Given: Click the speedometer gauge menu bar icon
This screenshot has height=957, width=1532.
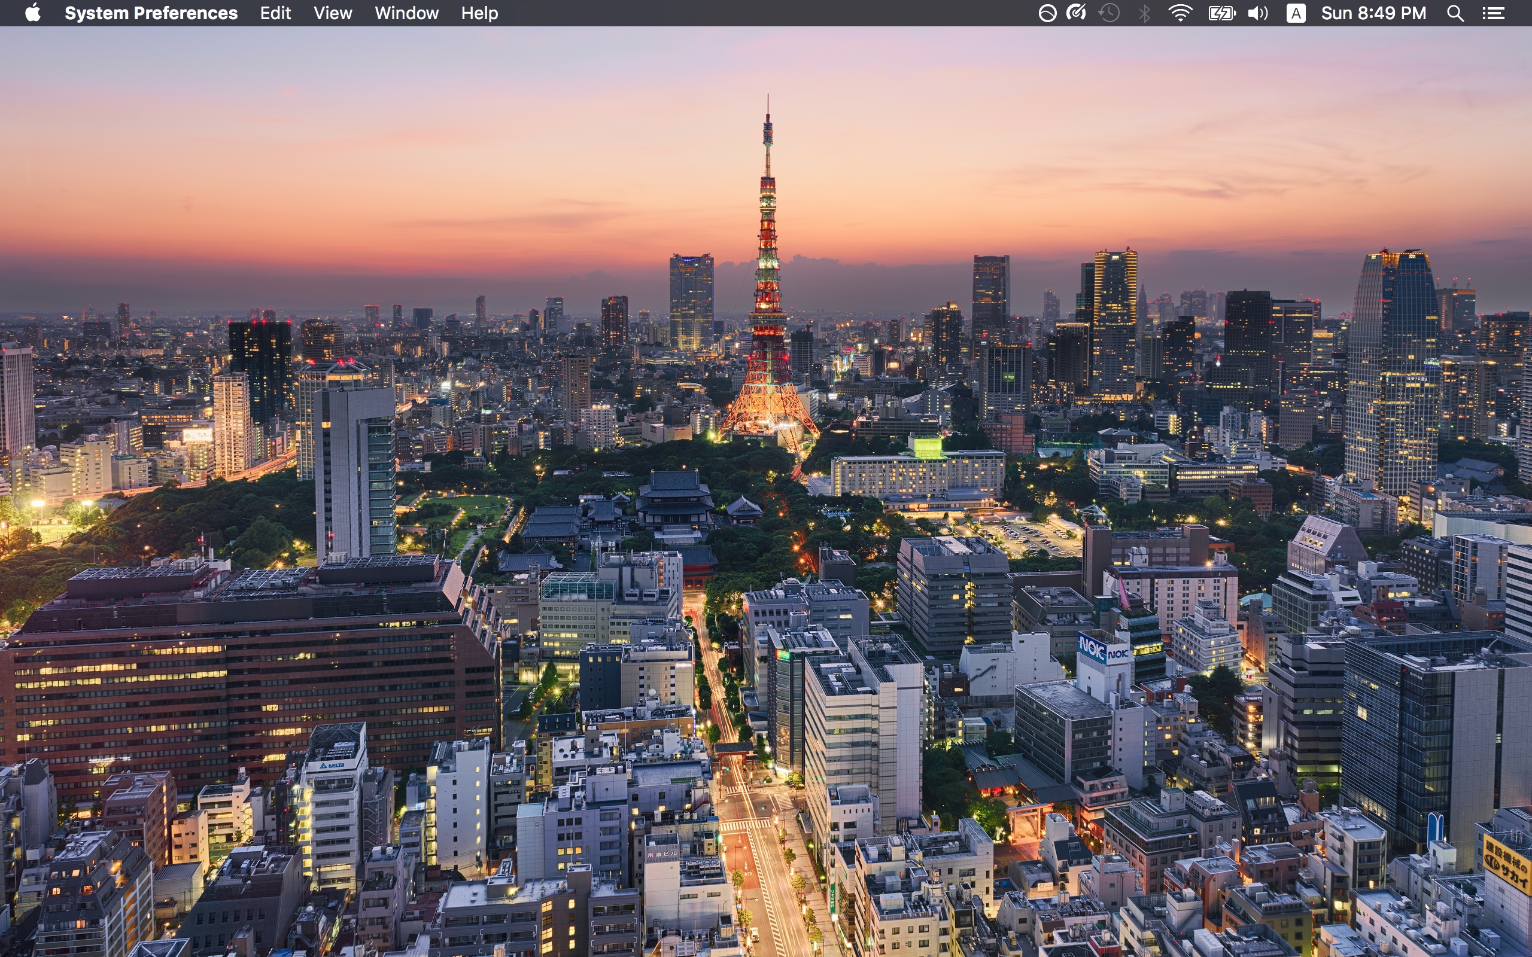Looking at the screenshot, I should (x=1076, y=13).
